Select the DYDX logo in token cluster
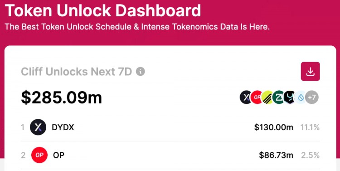Image resolution: width=340 pixels, height=171 pixels. (246, 97)
